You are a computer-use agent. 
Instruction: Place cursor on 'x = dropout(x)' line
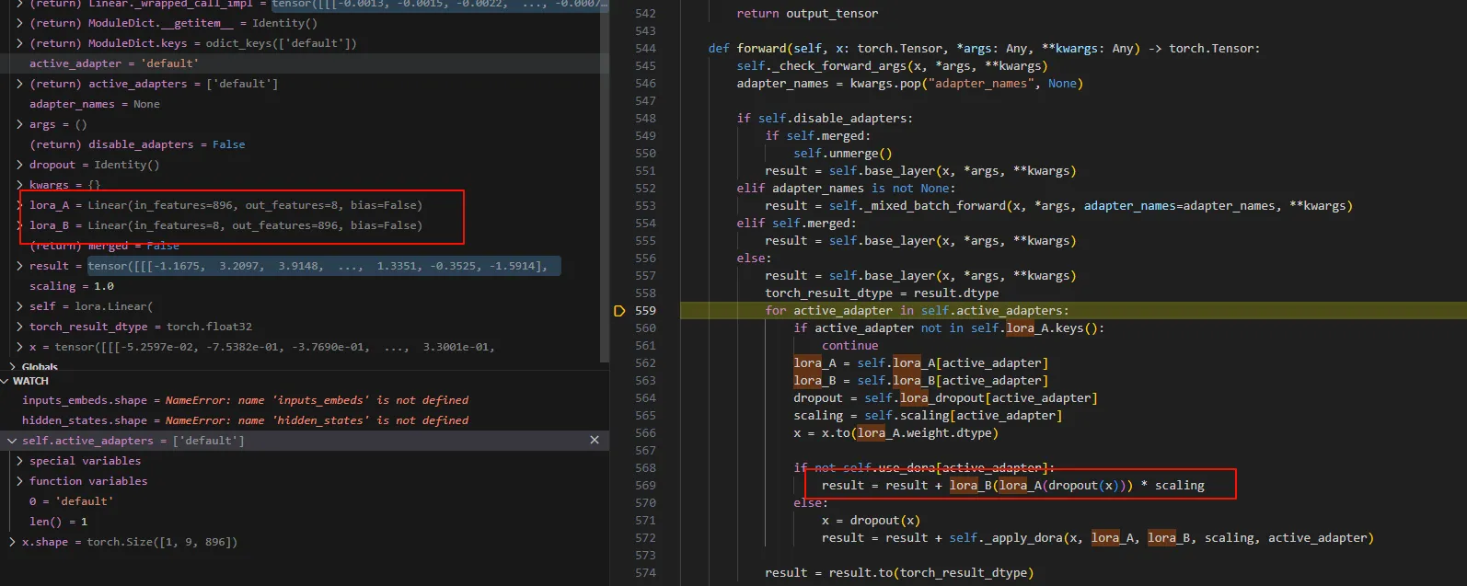click(871, 521)
